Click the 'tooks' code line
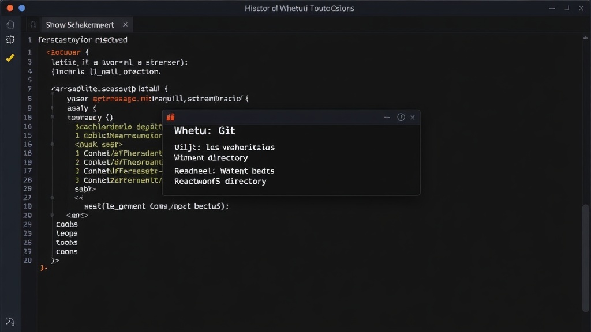This screenshot has width=591, height=332. [67, 243]
